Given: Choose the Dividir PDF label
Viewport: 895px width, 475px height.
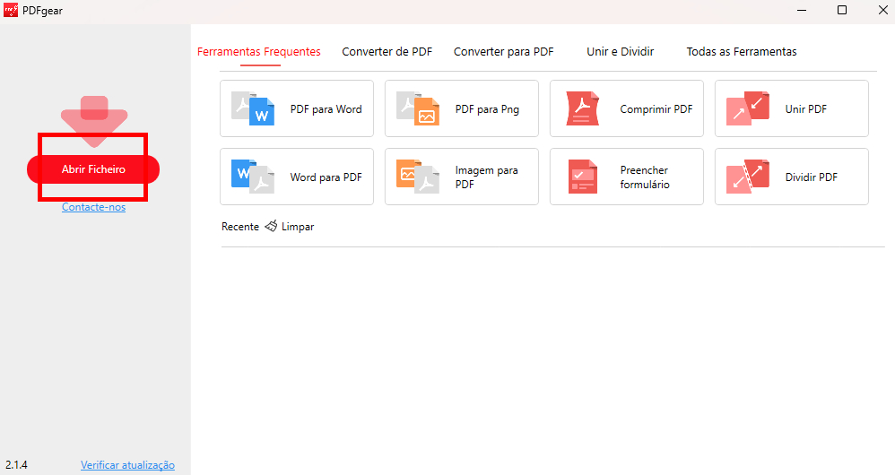Looking at the screenshot, I should [x=811, y=177].
